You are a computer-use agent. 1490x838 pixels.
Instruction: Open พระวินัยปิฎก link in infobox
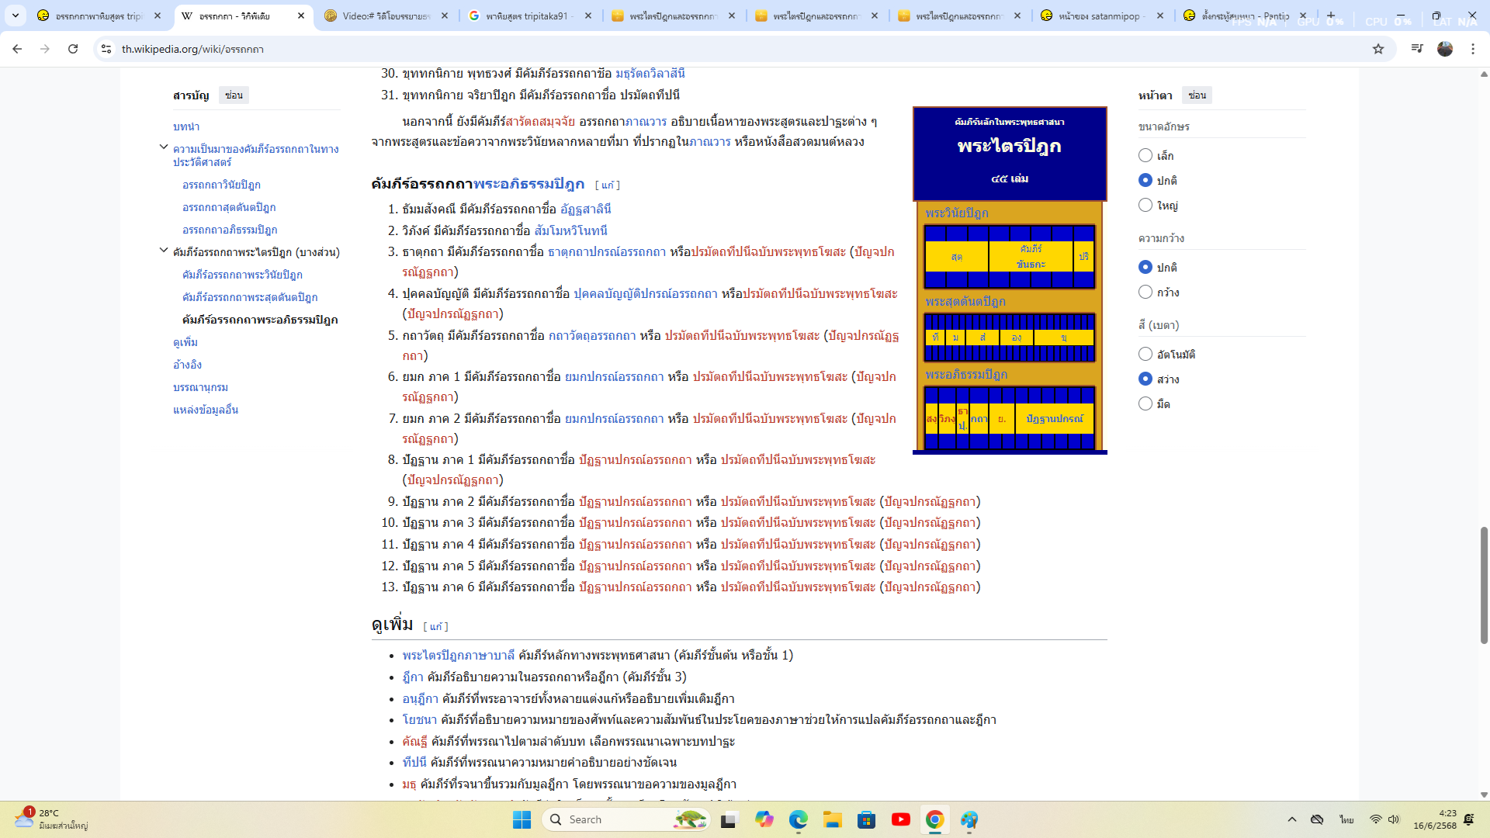[956, 213]
